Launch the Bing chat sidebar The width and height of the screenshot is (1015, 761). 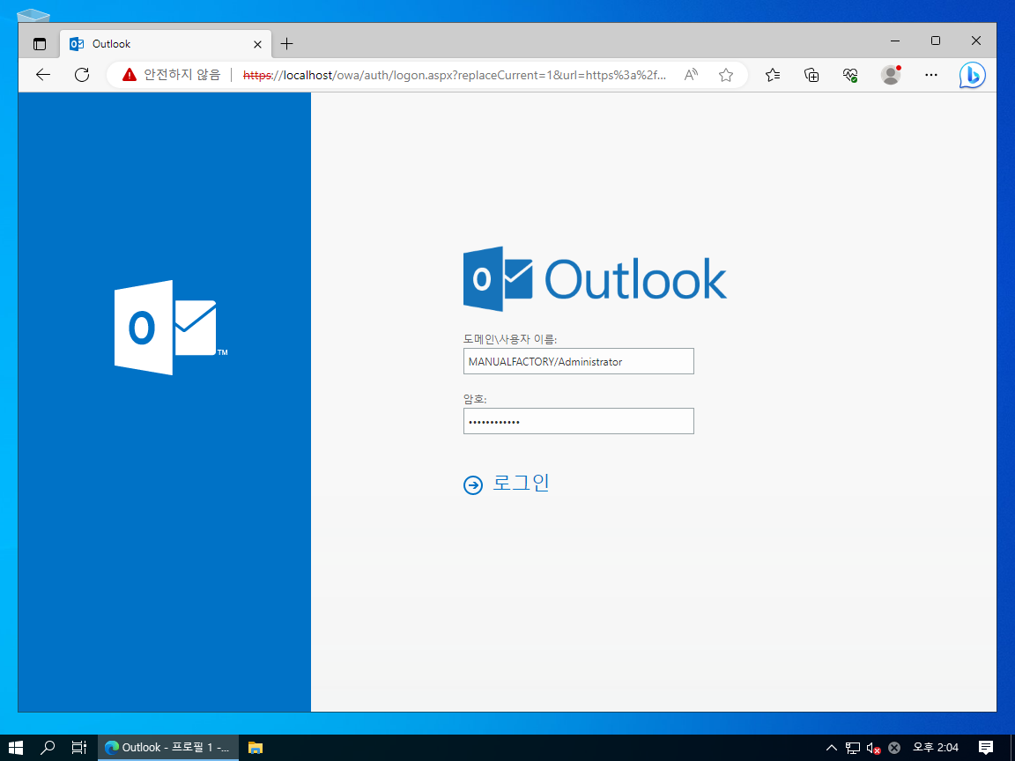[972, 75]
